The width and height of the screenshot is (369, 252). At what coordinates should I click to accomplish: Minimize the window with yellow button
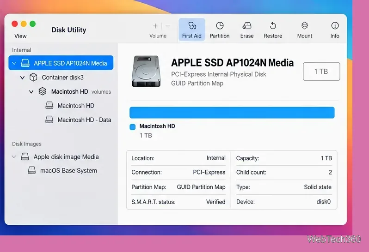point(24,24)
